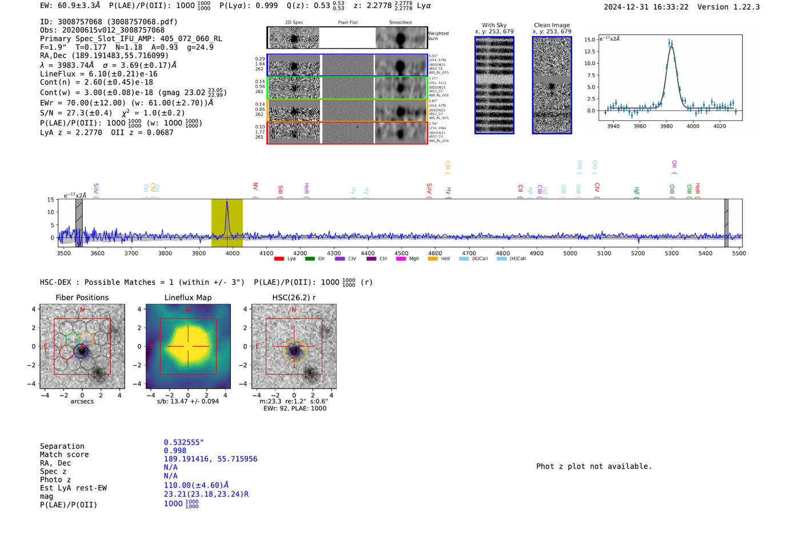The image size is (800, 544).
Task: Click the ID 3008757068 text line
Action: click(x=109, y=22)
